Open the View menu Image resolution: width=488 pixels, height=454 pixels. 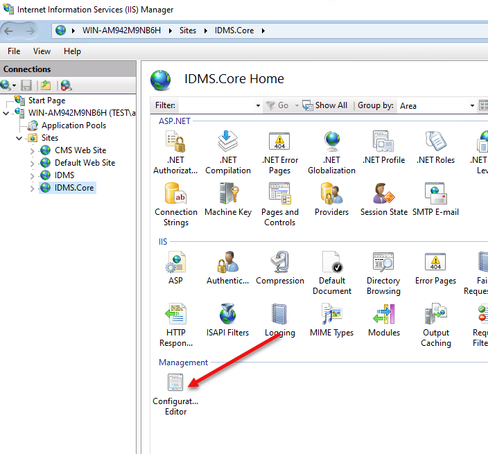click(42, 51)
